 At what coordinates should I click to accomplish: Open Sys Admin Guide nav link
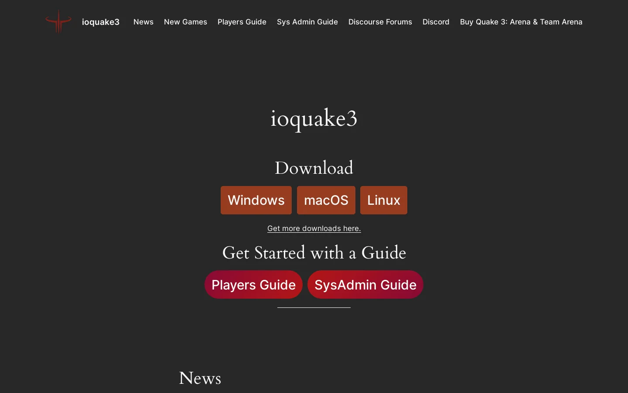point(307,22)
